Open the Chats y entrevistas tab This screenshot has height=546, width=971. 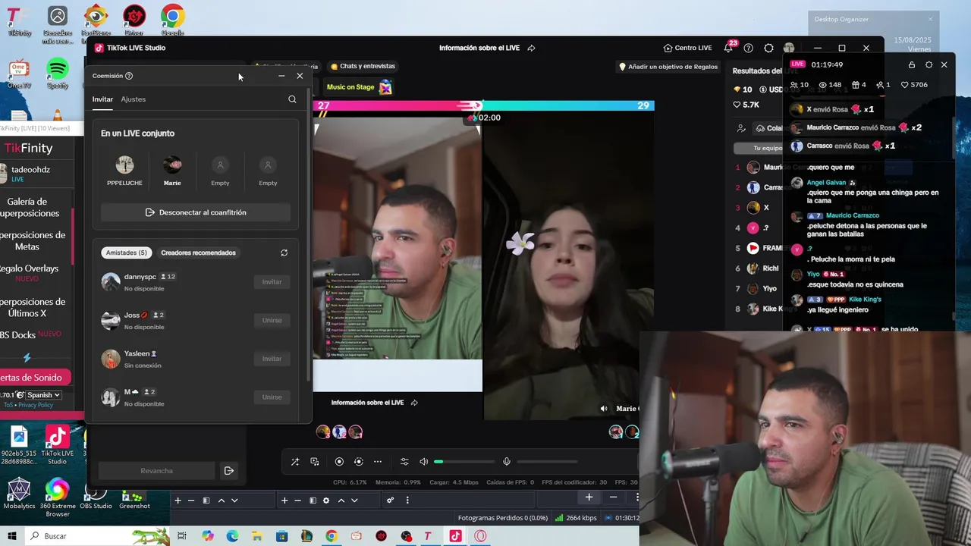click(x=363, y=66)
